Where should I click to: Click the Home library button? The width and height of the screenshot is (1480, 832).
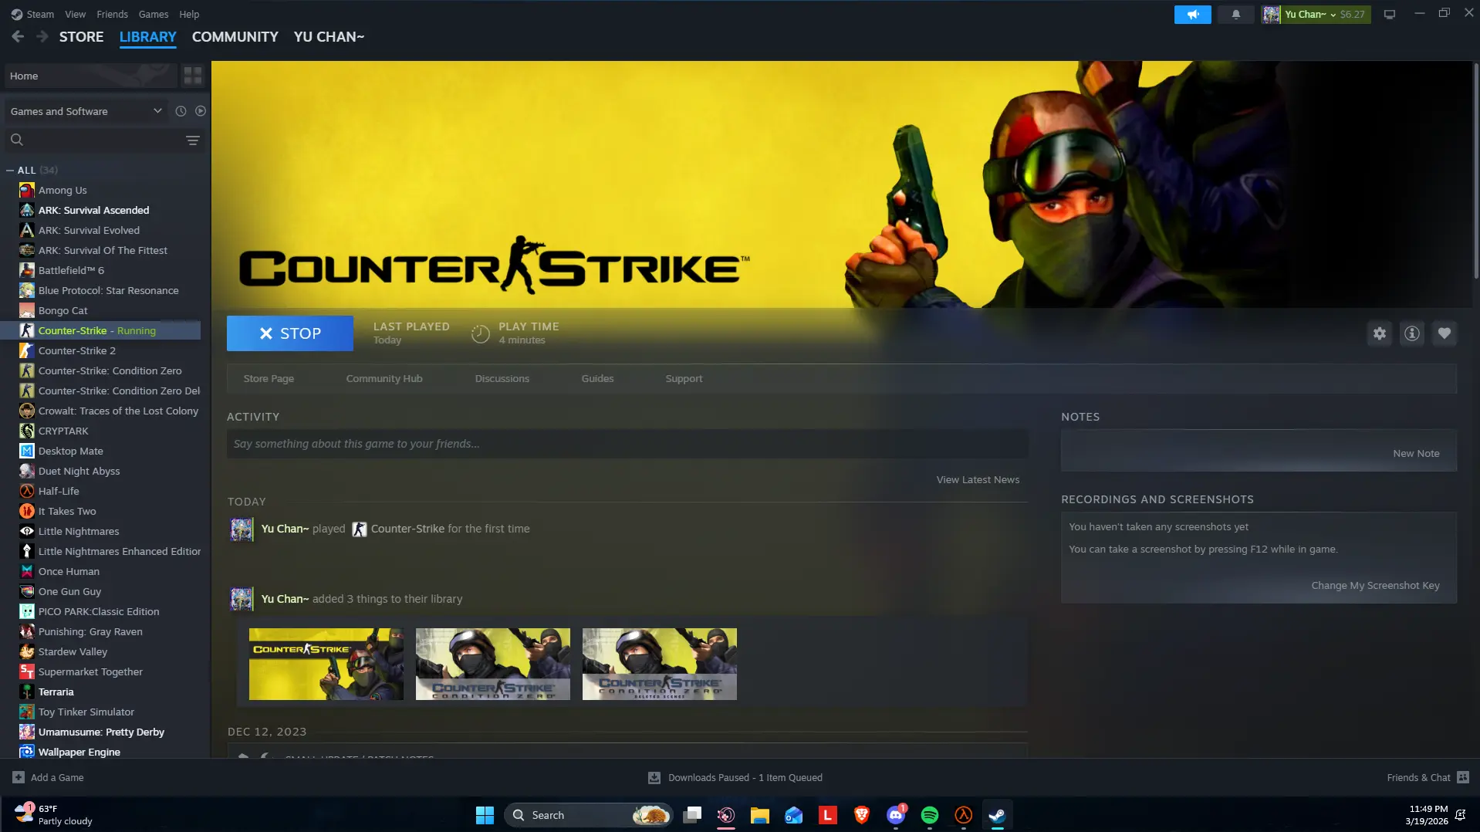coord(90,76)
